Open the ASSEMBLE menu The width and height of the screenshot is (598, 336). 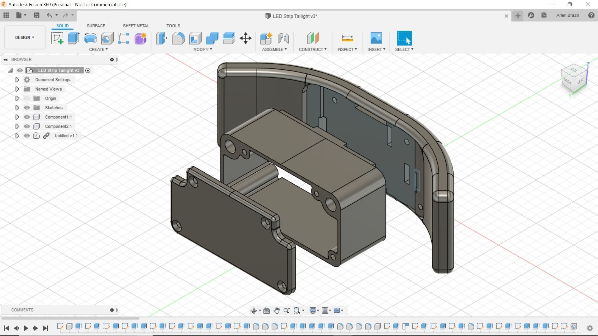pyautogui.click(x=274, y=49)
